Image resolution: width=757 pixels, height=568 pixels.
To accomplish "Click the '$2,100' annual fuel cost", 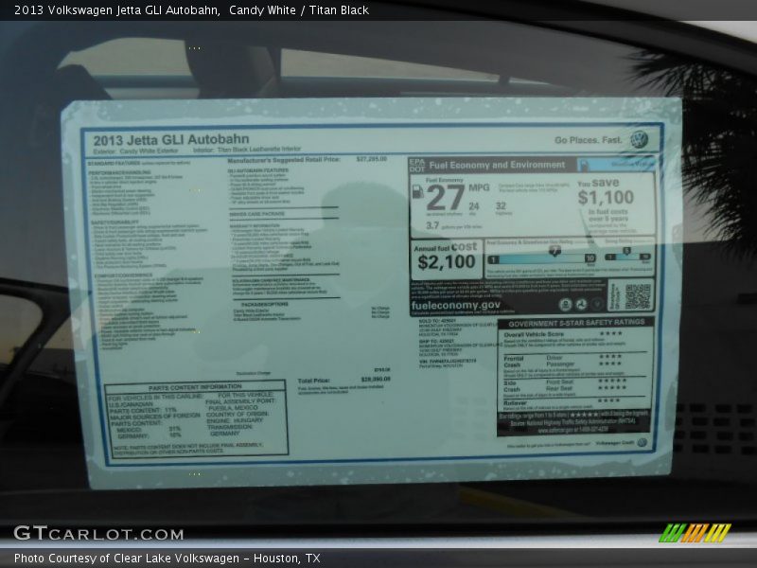I will pos(446,262).
